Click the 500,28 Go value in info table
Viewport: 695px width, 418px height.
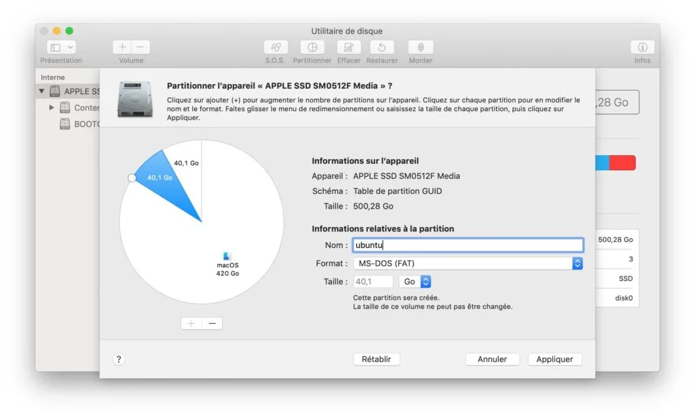(x=615, y=239)
